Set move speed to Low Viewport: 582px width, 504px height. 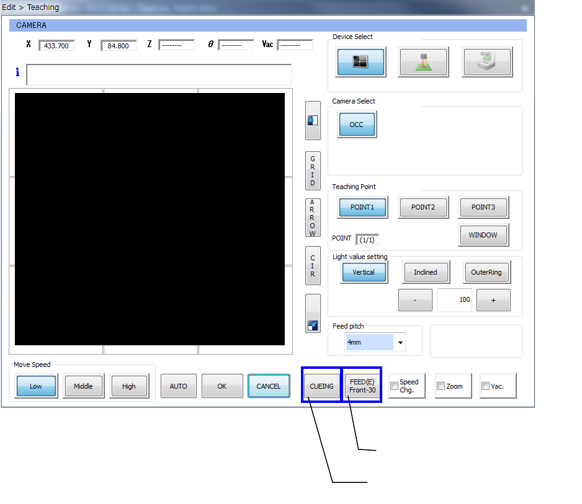click(x=36, y=386)
